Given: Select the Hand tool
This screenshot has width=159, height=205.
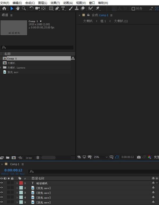Looking at the screenshot, I should click(x=18, y=8).
